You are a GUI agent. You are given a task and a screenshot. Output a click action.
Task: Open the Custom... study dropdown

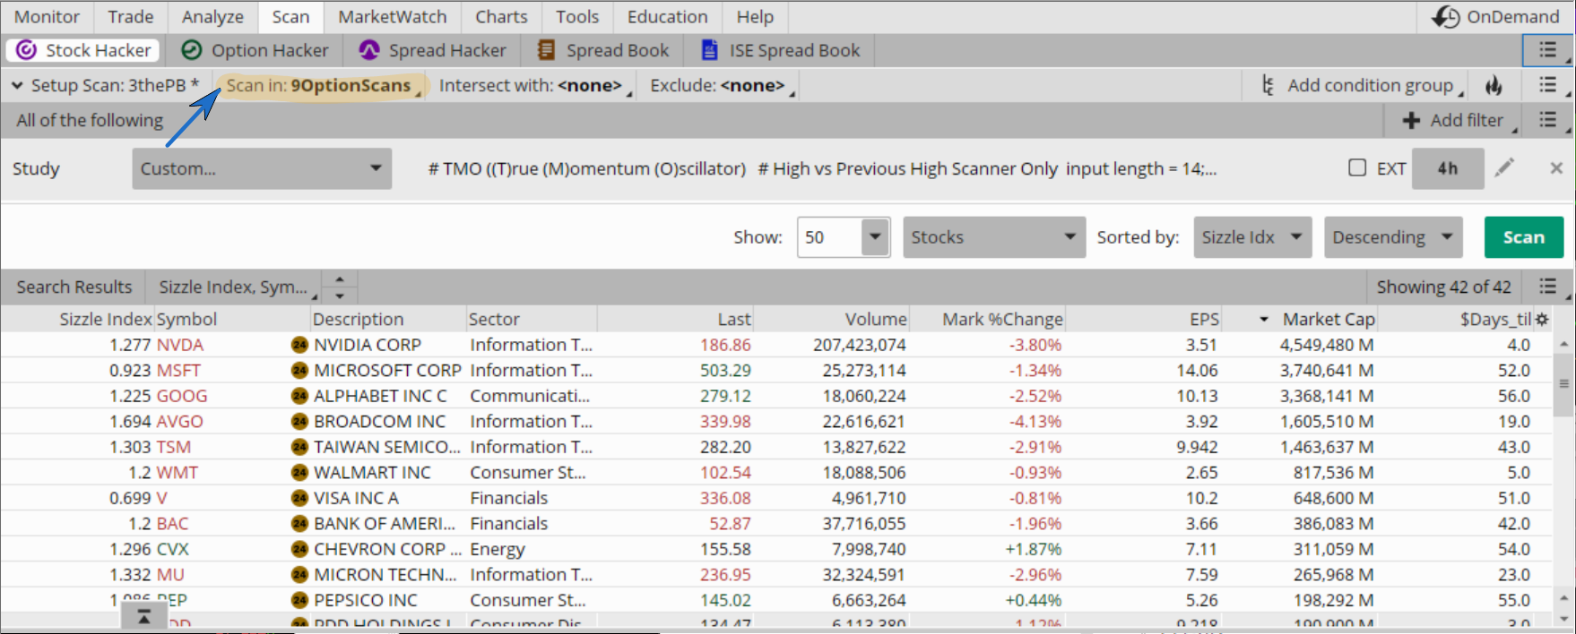pos(261,168)
